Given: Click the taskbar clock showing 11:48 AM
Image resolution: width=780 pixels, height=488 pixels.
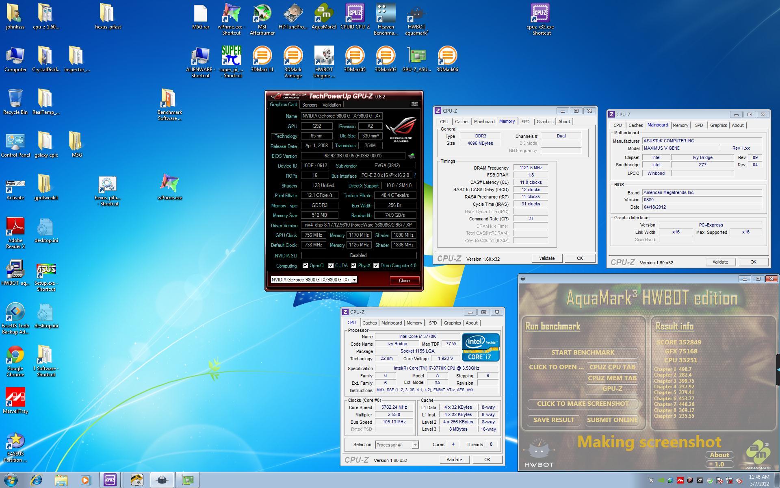Looking at the screenshot, I should (x=759, y=480).
